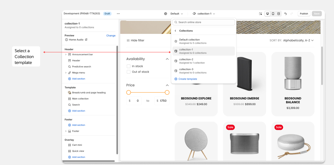This screenshot has width=334, height=165.
Task: Expand the Announcement bar section
Action: (x=66, y=54)
